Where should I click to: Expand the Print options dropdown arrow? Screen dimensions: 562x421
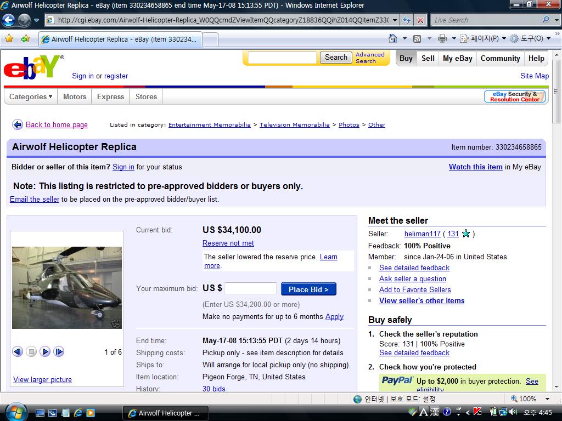pos(453,38)
